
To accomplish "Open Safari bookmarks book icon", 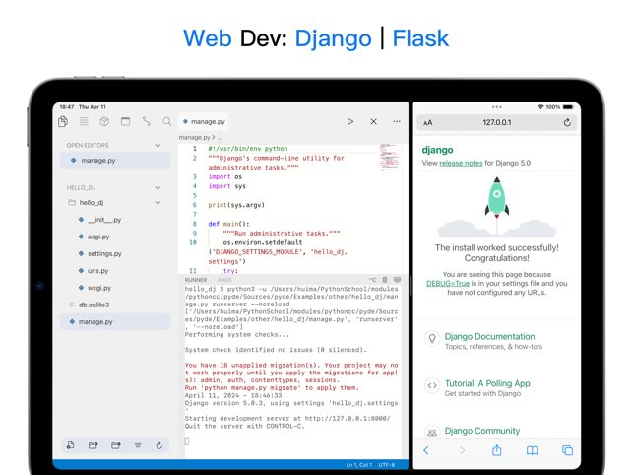I will point(532,450).
